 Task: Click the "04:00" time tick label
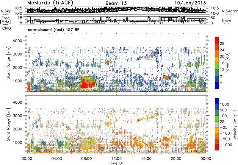pos(57,159)
